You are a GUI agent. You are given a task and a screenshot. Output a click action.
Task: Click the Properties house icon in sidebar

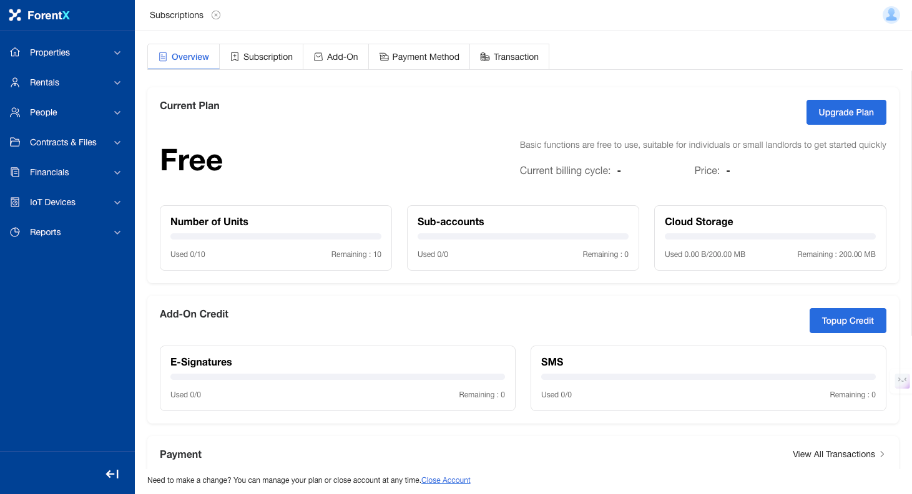(16, 52)
